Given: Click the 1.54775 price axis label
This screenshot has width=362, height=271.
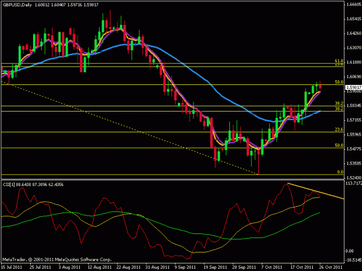Looking at the screenshot, I should tap(354, 149).
